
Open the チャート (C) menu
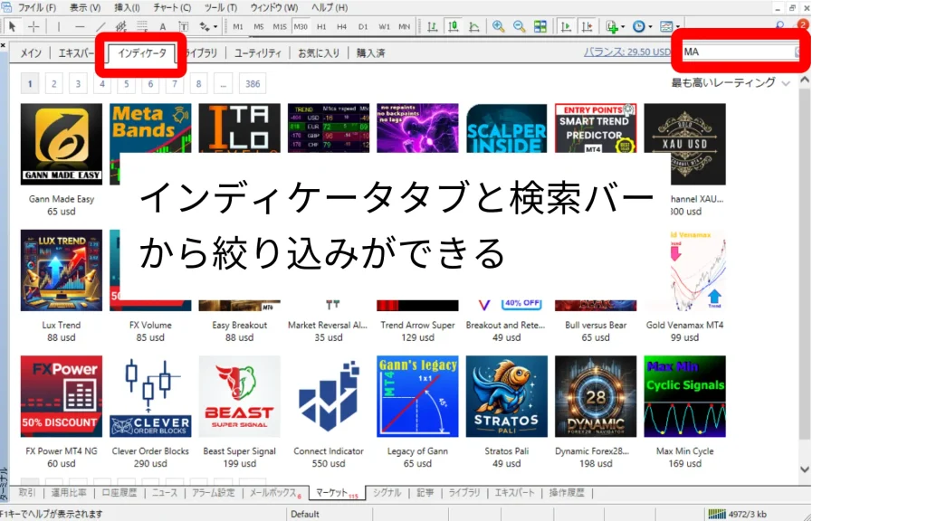(x=172, y=7)
